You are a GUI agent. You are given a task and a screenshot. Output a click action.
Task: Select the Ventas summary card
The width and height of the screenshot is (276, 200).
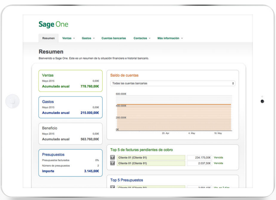[x=70, y=81]
